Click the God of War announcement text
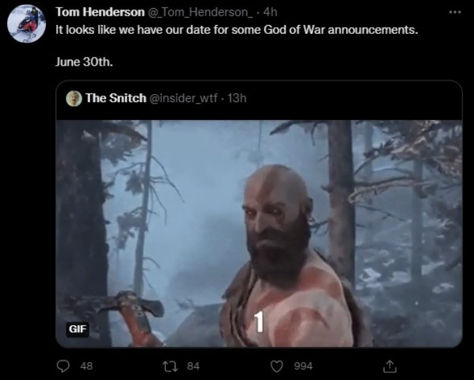474x380 pixels. pyautogui.click(x=237, y=31)
